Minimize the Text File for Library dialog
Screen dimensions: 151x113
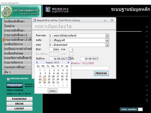coord(105,21)
